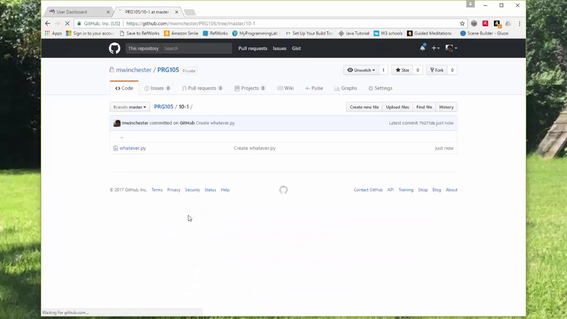Switch to the User Dashboard browser tab
Image resolution: width=567 pixels, height=319 pixels.
pyautogui.click(x=78, y=12)
